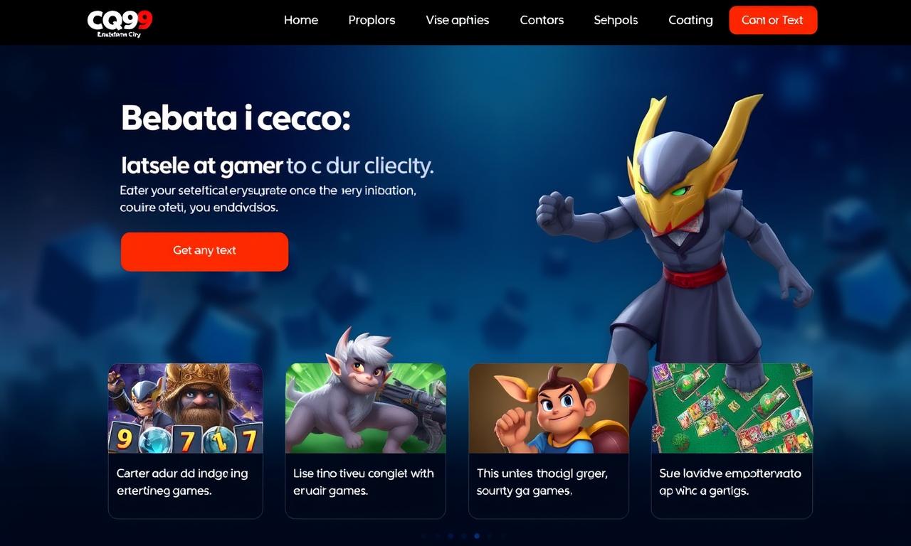Click the Bebata i cecco headline
The width and height of the screenshot is (911, 546).
(x=236, y=118)
